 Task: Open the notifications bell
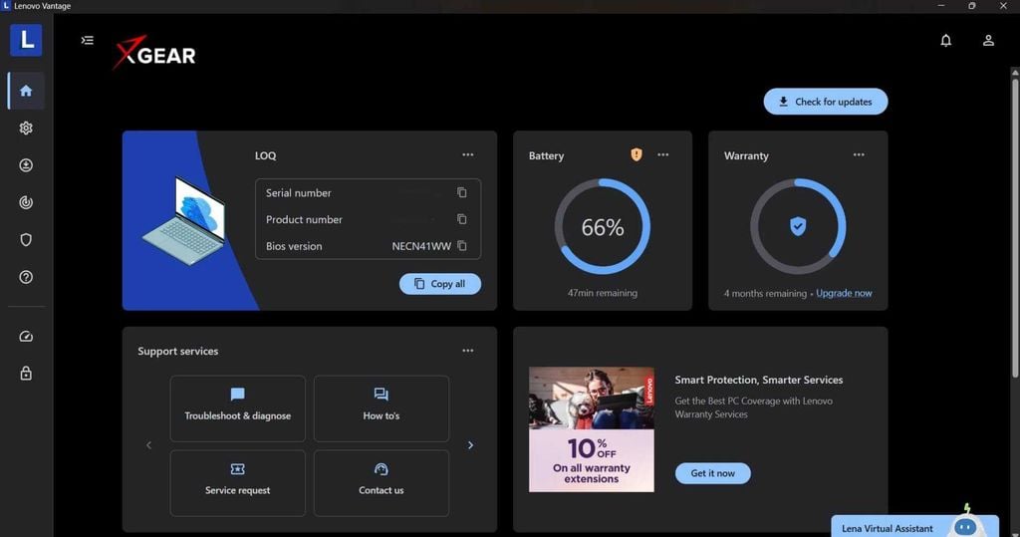pyautogui.click(x=946, y=41)
